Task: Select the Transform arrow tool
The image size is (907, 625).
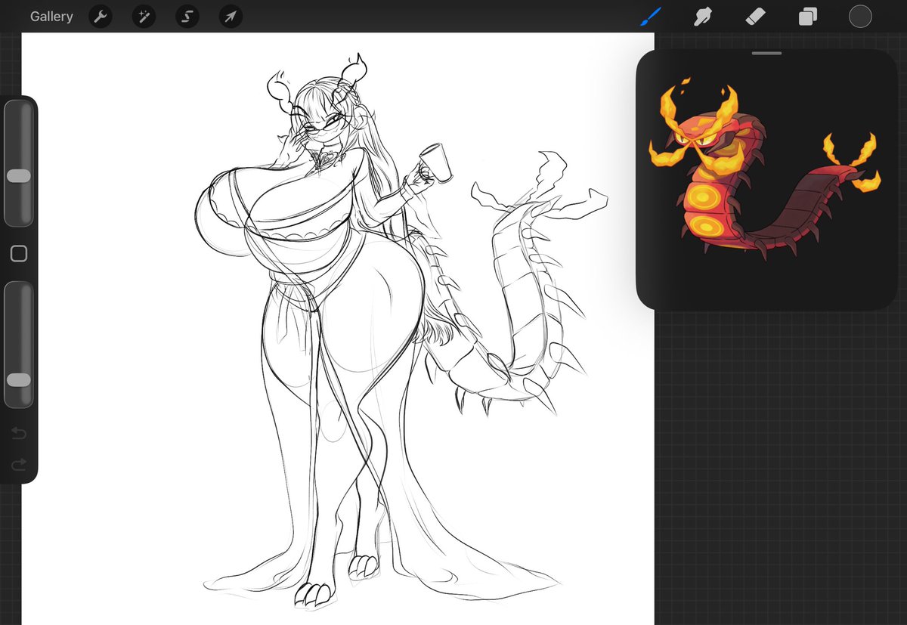Action: [x=231, y=16]
